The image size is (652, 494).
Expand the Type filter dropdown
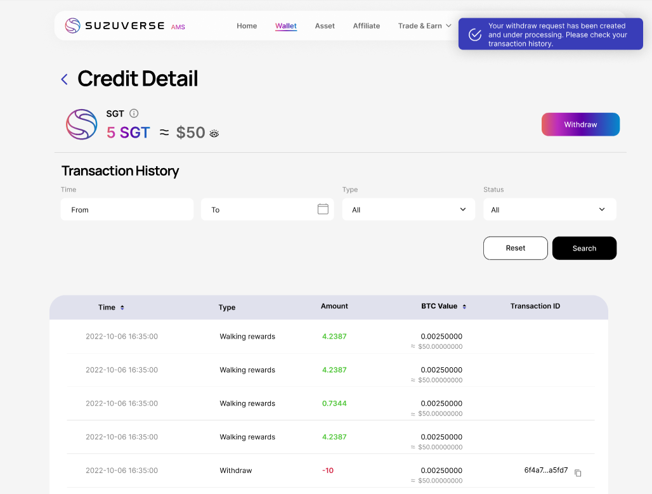(408, 209)
